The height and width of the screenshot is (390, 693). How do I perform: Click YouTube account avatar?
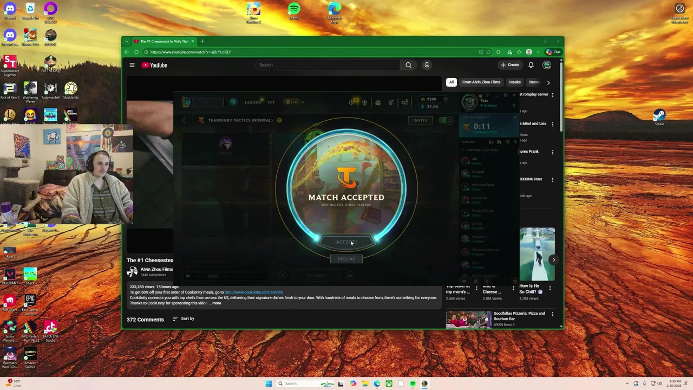[547, 65]
